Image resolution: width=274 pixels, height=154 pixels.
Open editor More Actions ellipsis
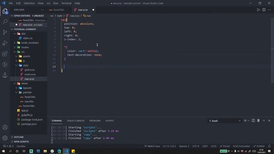(x=269, y=10)
